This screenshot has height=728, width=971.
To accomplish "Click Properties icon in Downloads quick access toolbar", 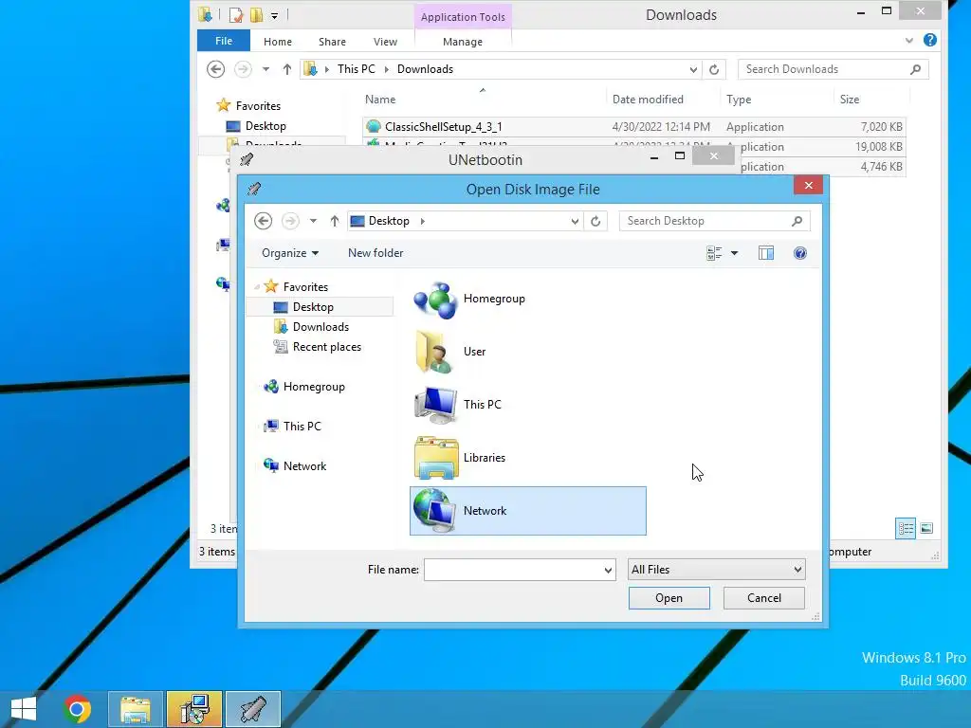I will coord(236,15).
